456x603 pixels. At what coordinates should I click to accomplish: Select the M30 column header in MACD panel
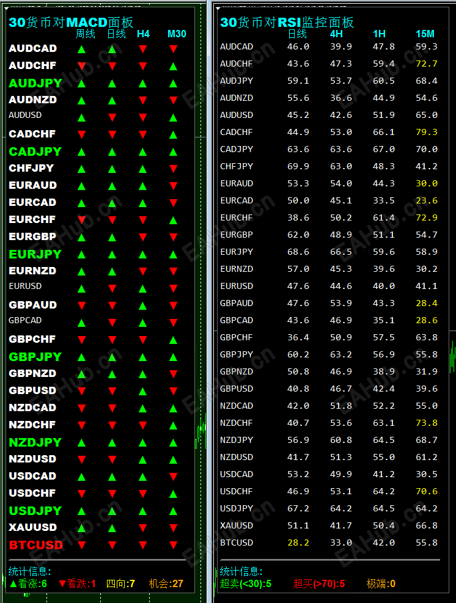point(177,34)
